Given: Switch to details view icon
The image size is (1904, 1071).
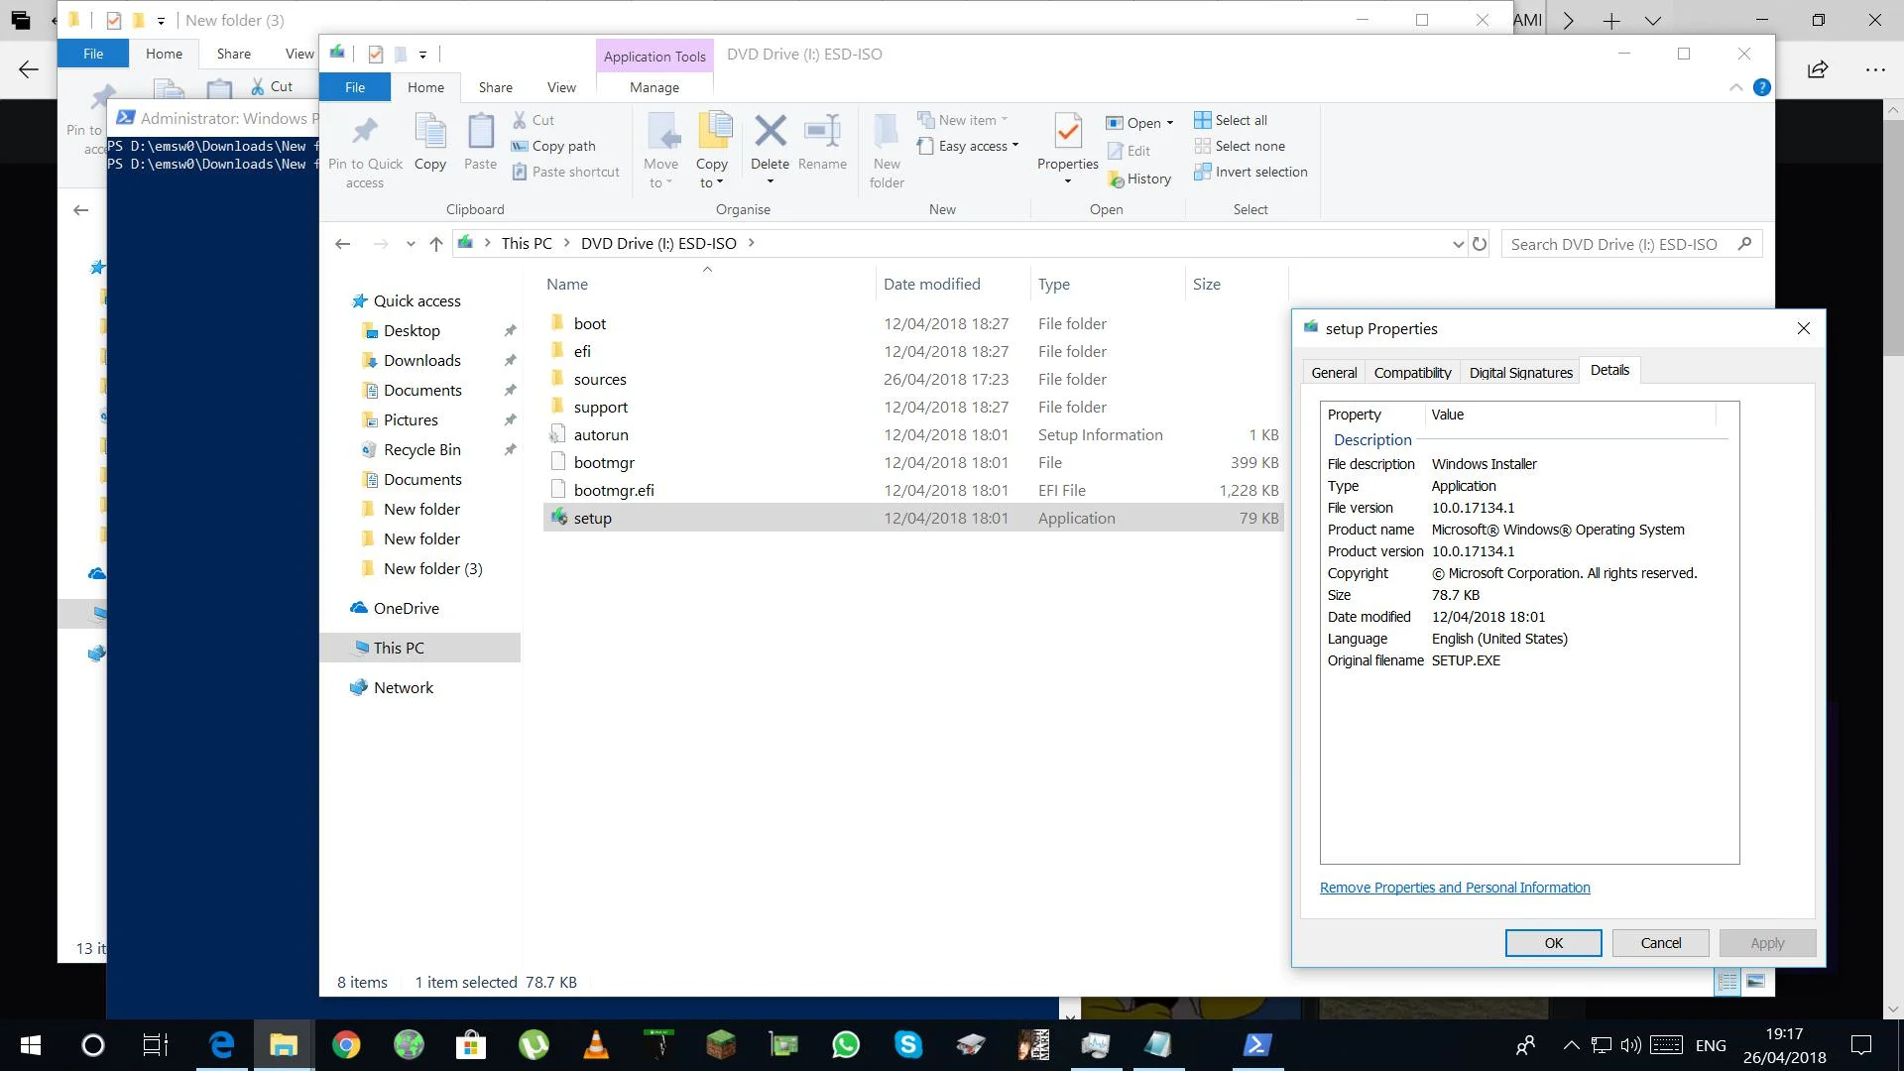Looking at the screenshot, I should click(x=1727, y=982).
